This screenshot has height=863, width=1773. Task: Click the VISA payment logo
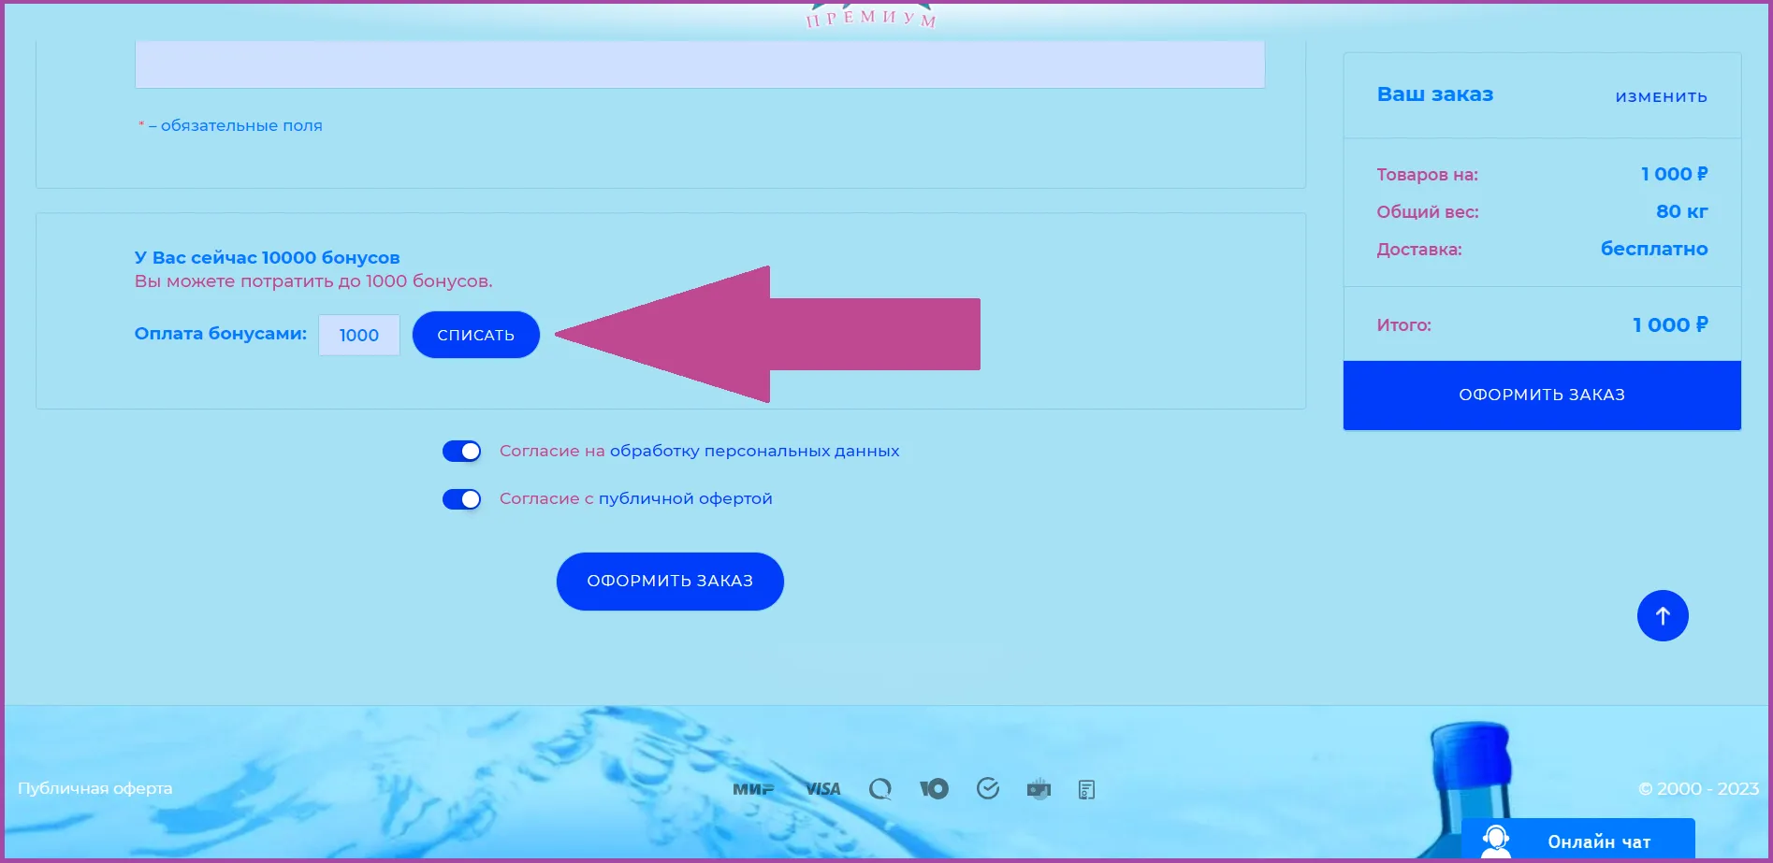point(822,789)
